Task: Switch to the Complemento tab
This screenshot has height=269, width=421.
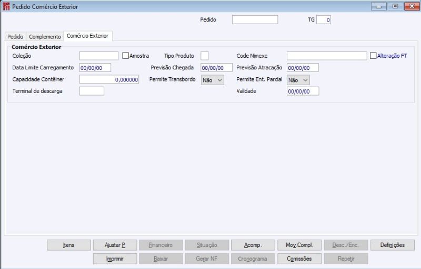Action: click(x=45, y=37)
